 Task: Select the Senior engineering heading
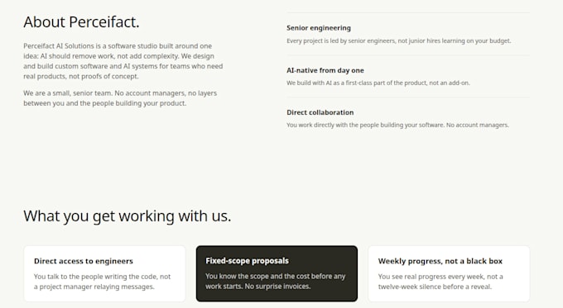pyautogui.click(x=319, y=28)
